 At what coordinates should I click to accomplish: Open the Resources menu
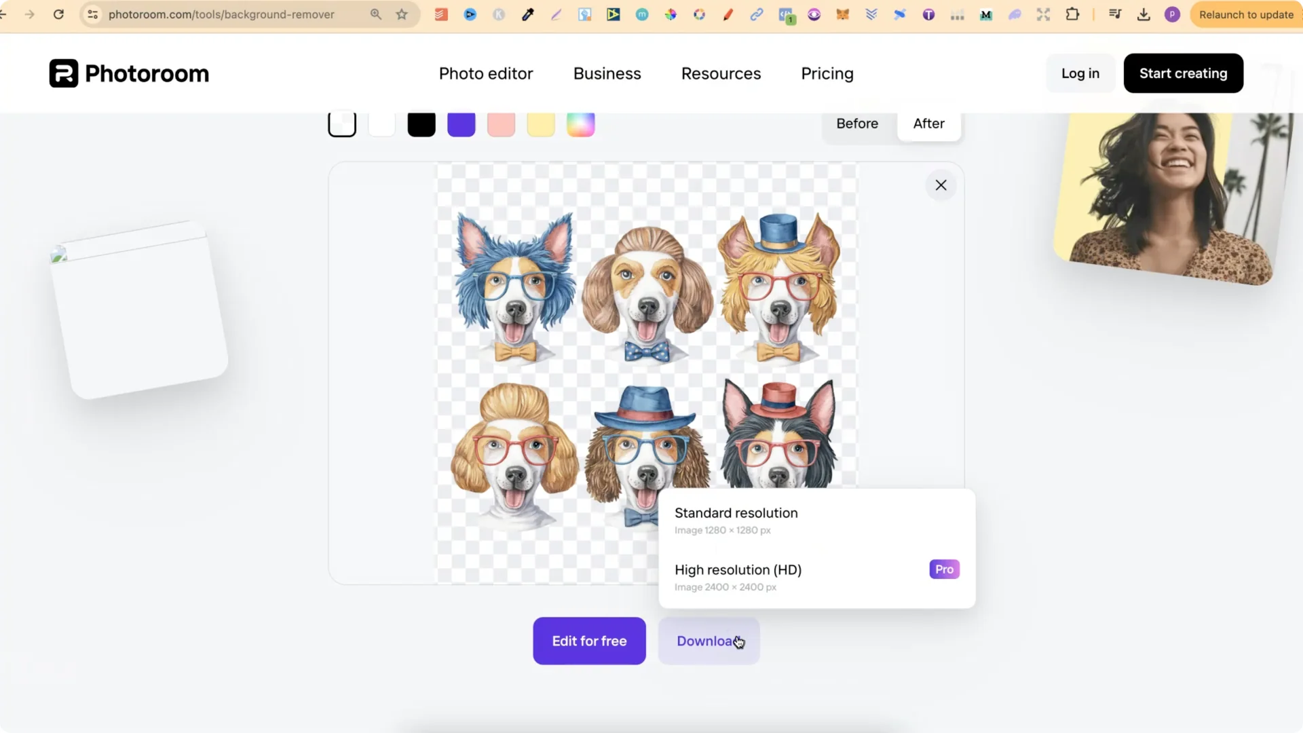pyautogui.click(x=721, y=73)
